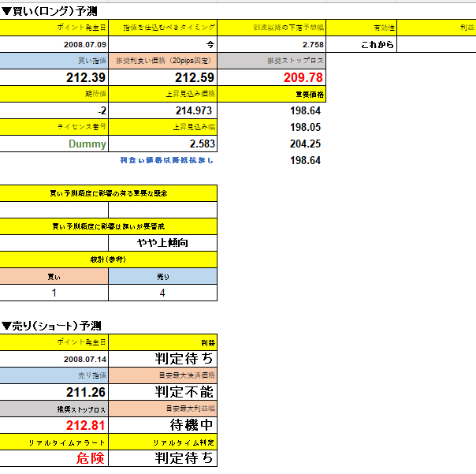Click the cell containing 今
Screen dimensions: 476x474
pos(162,44)
